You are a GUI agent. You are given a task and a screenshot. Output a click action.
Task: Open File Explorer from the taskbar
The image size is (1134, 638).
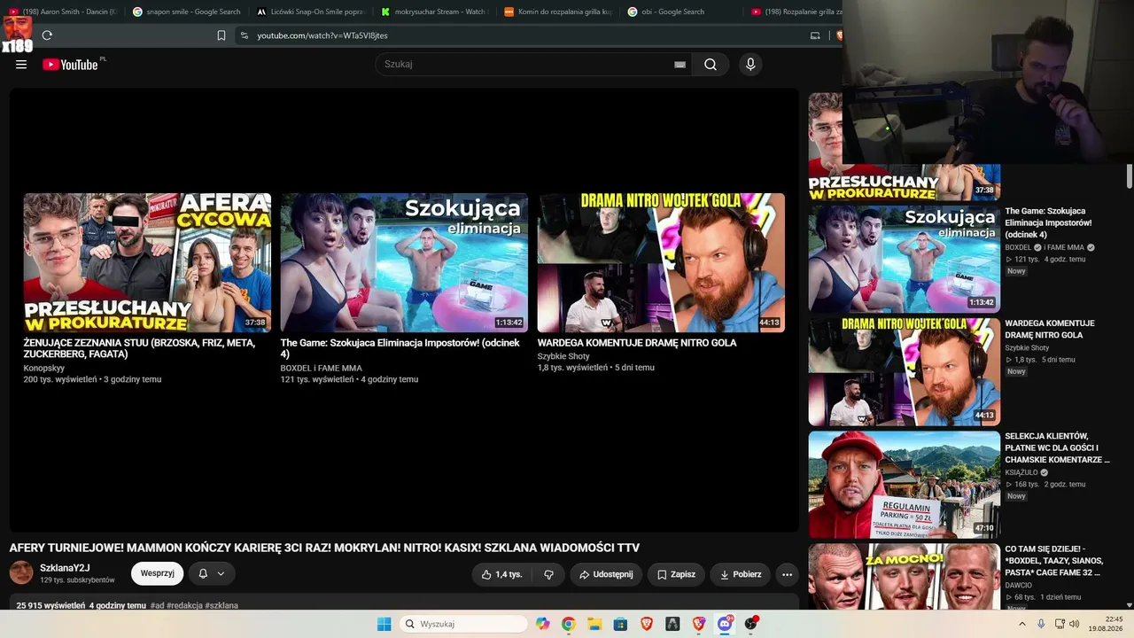[594, 624]
